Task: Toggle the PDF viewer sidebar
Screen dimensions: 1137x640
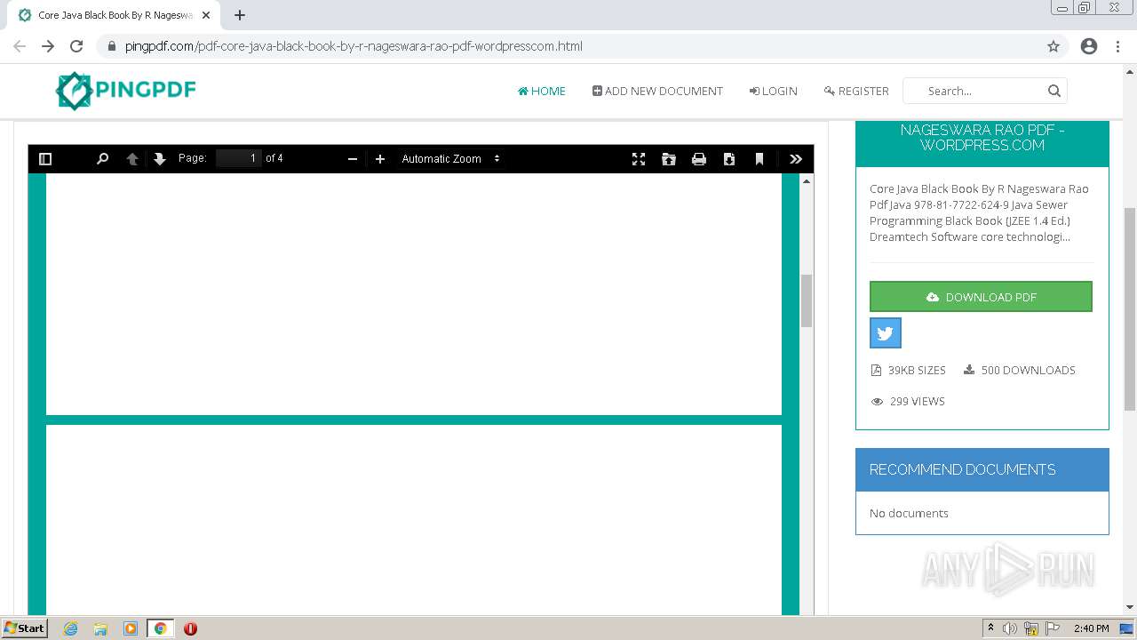Action: 45,159
